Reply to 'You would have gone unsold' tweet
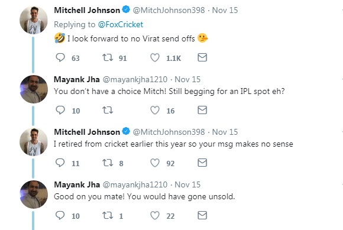 tap(60, 216)
